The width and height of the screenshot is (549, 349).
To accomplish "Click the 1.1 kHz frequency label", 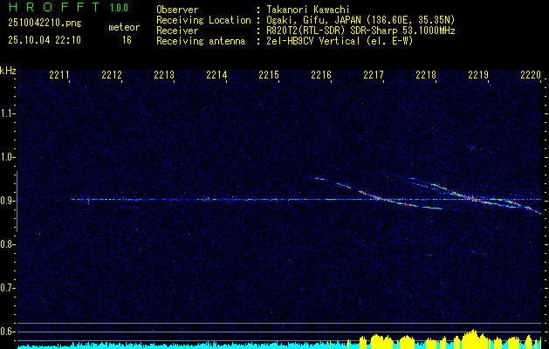I will coord(7,113).
